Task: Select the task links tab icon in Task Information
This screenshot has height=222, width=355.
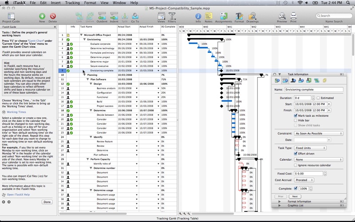Action: click(x=316, y=80)
